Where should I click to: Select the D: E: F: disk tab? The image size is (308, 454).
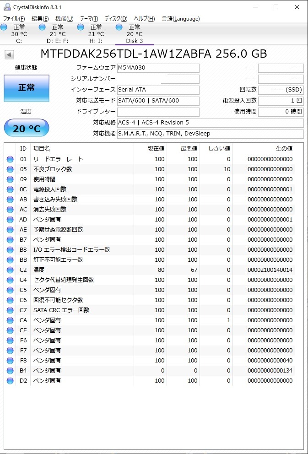(x=57, y=34)
